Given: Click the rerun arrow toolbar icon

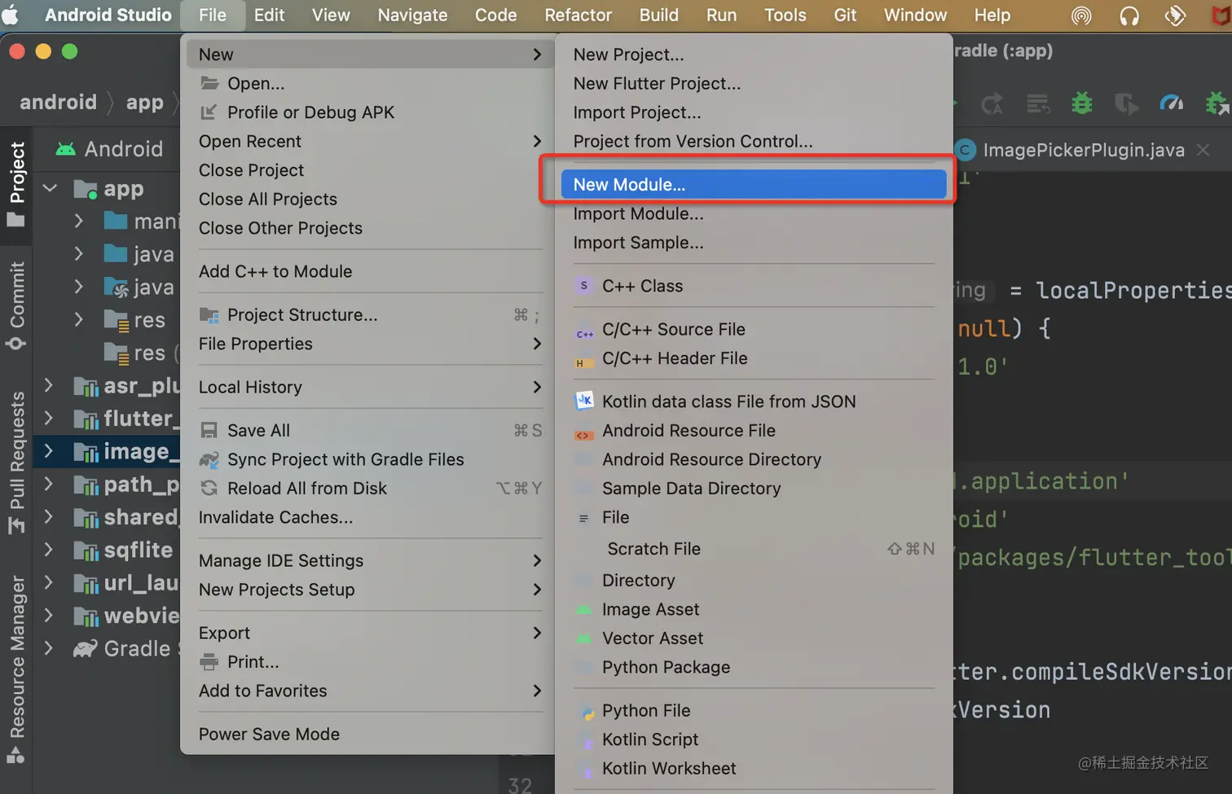Looking at the screenshot, I should [x=992, y=103].
